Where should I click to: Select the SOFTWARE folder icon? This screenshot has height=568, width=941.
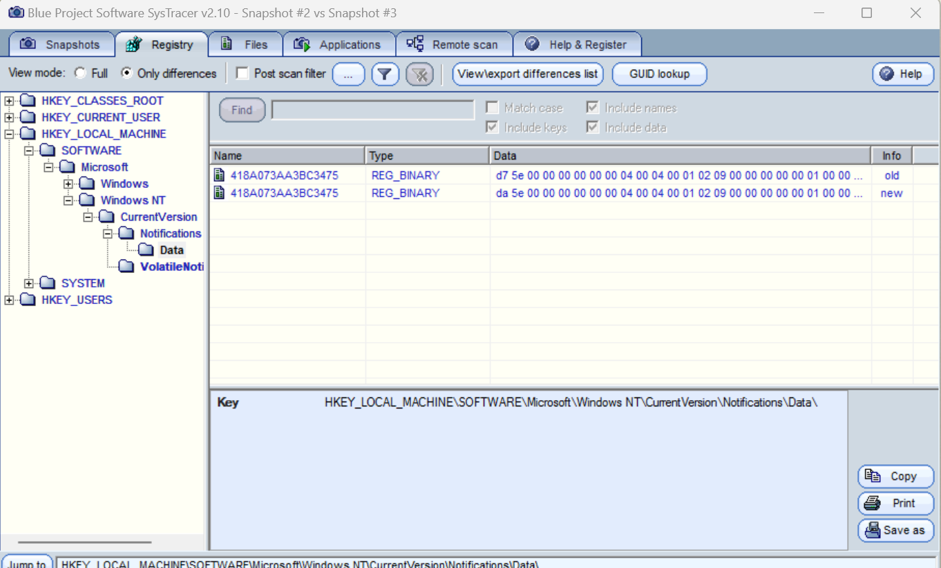pos(48,151)
